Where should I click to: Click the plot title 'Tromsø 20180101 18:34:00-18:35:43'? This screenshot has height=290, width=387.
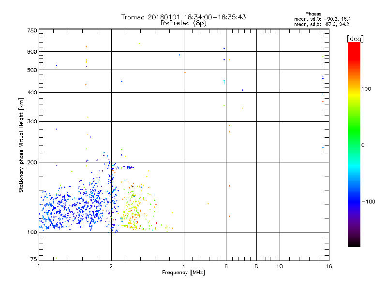pyautogui.click(x=183, y=17)
